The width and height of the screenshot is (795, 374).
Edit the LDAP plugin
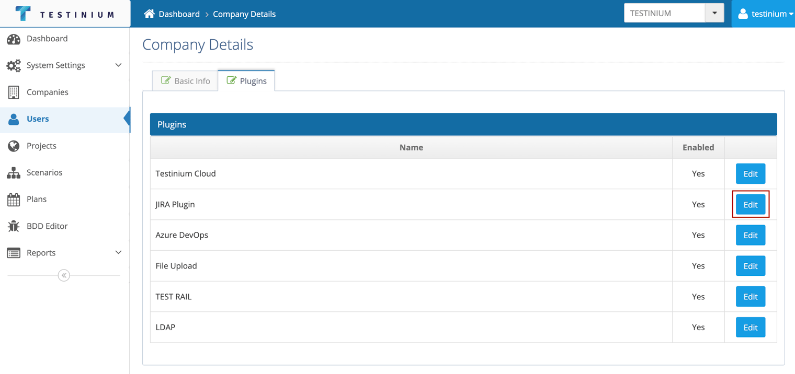pos(751,328)
